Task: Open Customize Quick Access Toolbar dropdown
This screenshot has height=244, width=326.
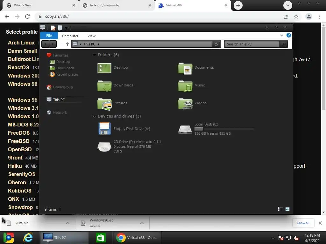Action: (66, 28)
